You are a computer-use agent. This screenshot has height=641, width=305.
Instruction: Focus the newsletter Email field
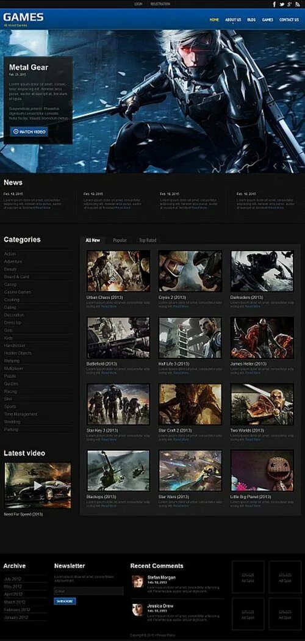tap(88, 591)
